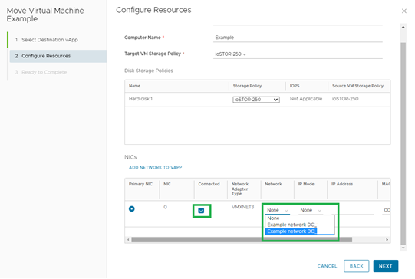Click the vertical scrollbar up arrow
This screenshot has height=279, width=415.
tap(403, 27)
